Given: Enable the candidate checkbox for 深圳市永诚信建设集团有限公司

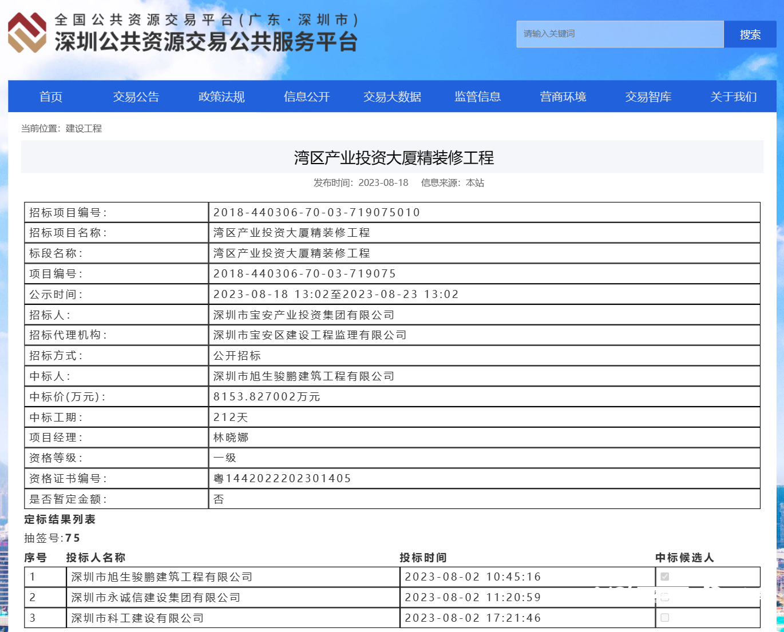Looking at the screenshot, I should point(664,597).
